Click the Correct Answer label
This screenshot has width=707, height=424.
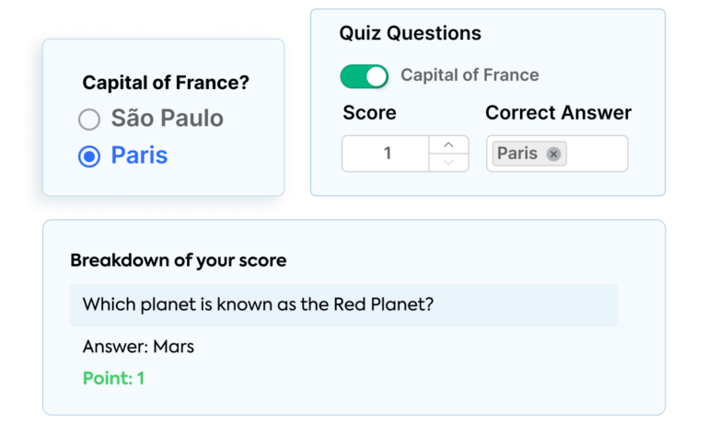[558, 113]
